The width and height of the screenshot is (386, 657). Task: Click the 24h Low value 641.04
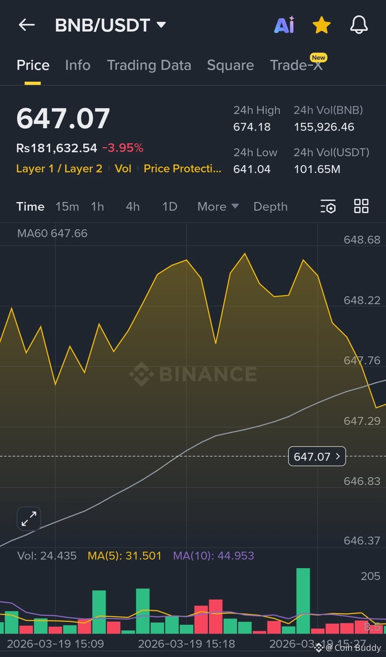point(252,169)
